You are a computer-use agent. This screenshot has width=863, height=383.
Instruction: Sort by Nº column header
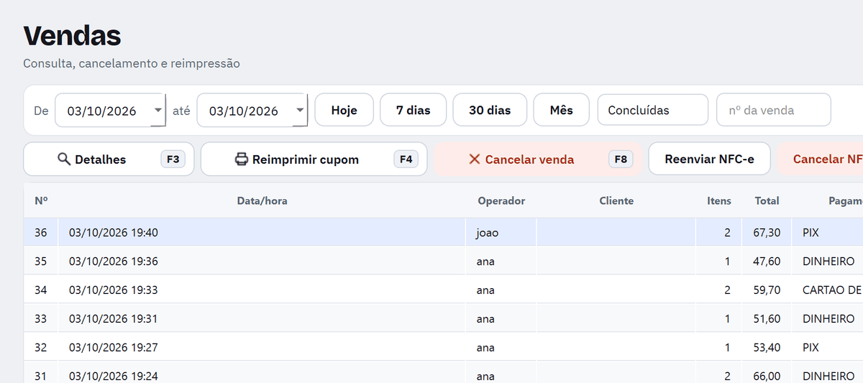[x=41, y=201]
